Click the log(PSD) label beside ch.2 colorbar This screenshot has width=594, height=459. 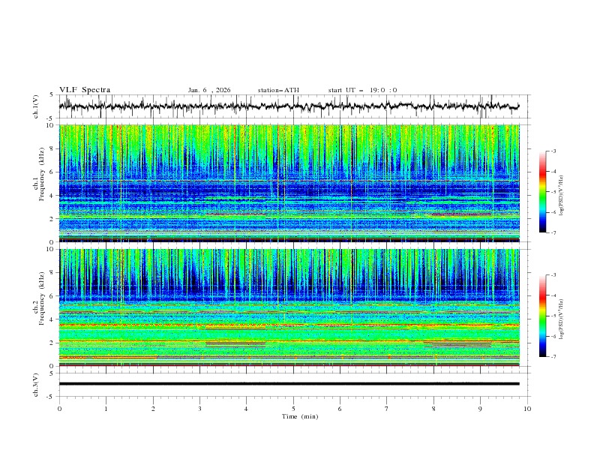click(561, 319)
